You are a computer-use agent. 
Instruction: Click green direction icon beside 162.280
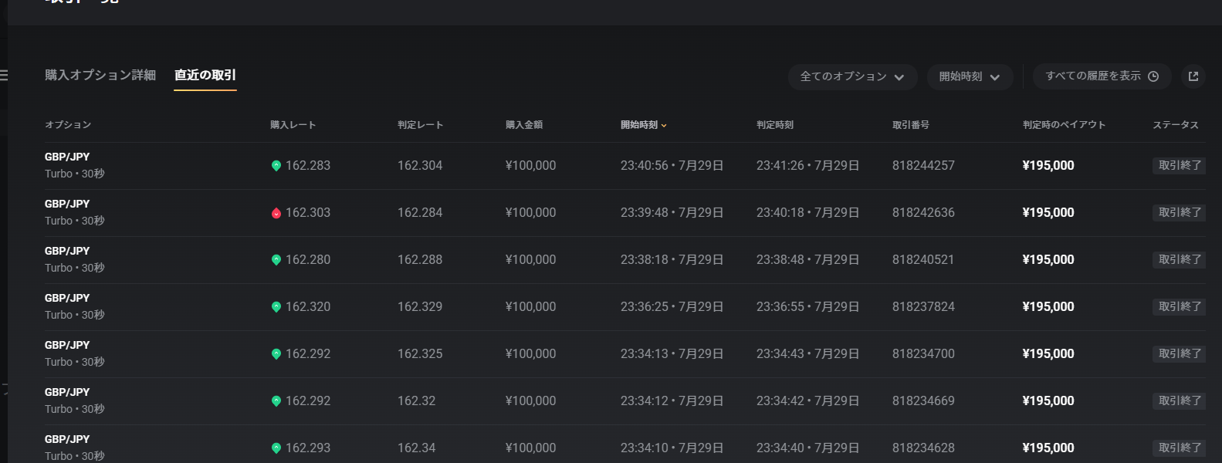[x=276, y=260]
